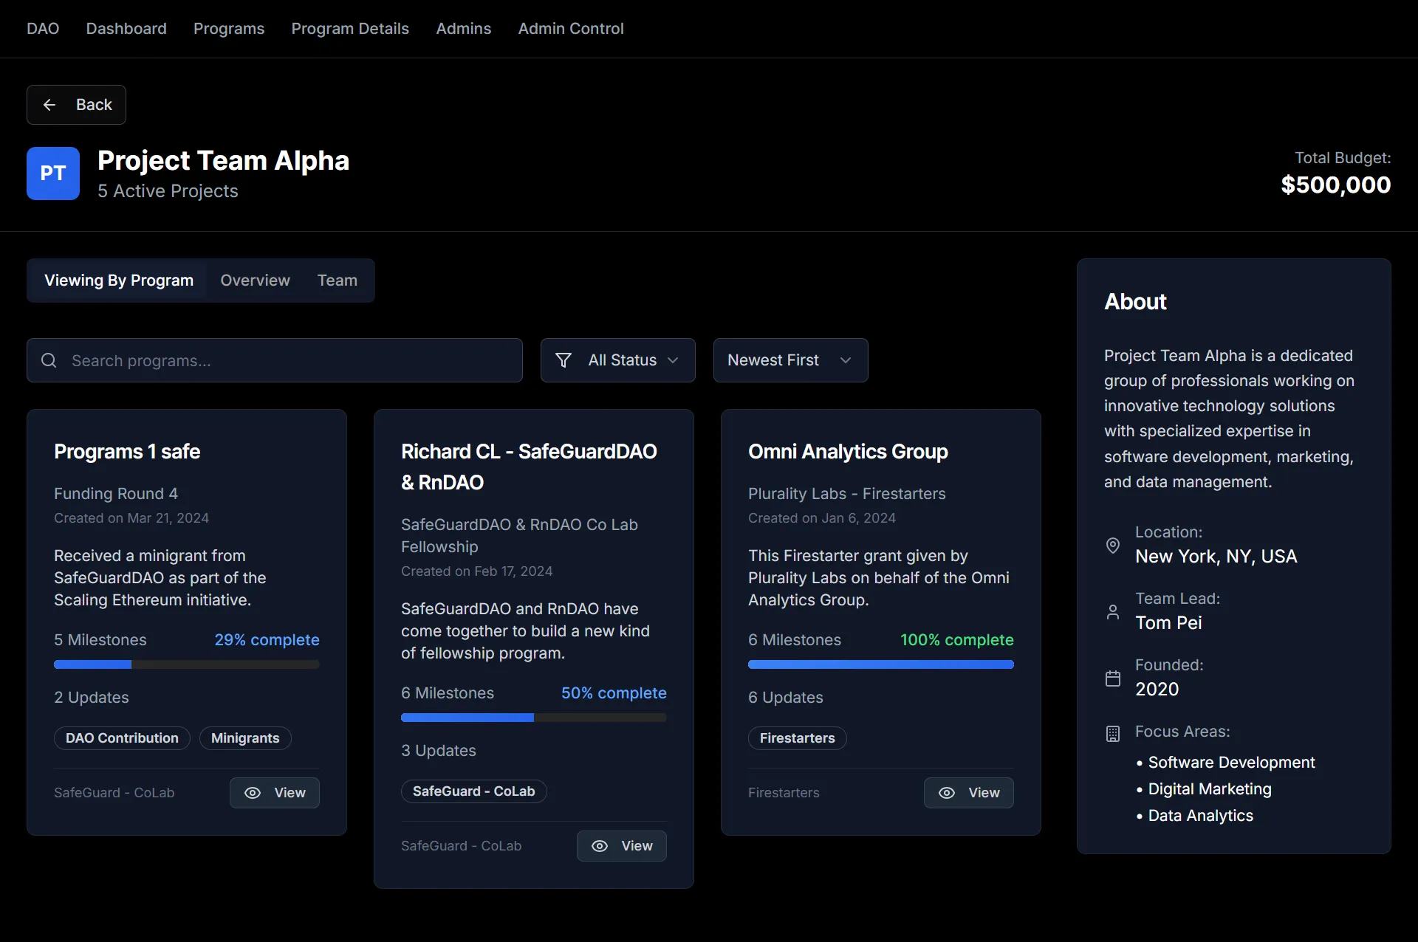
Task: Click the 100% complete progress bar
Action: click(881, 664)
